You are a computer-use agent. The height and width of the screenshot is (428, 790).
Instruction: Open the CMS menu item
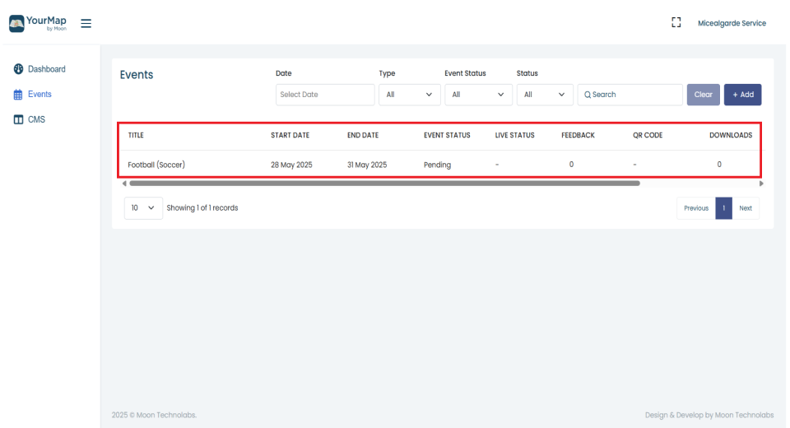pyautogui.click(x=37, y=120)
